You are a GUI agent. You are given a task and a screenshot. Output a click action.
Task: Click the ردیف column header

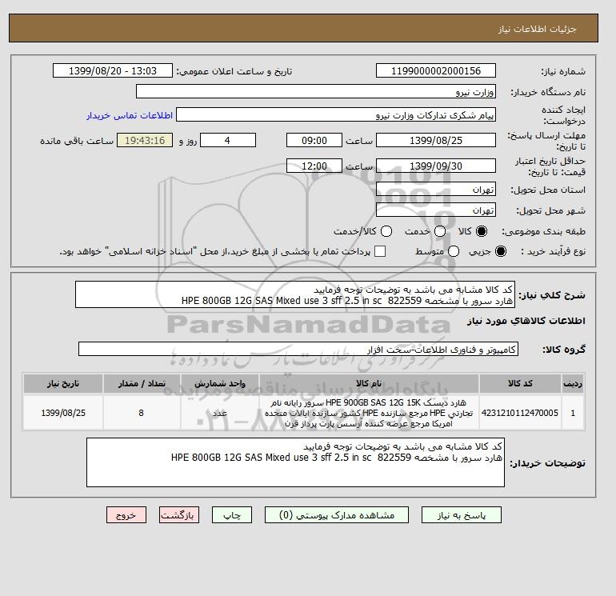pyautogui.click(x=573, y=383)
